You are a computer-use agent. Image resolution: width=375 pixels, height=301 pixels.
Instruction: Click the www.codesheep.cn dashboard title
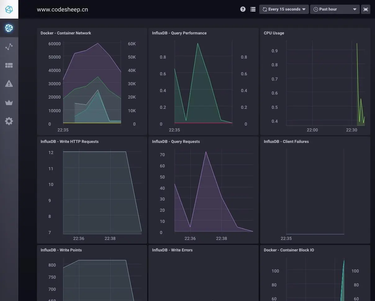click(62, 10)
